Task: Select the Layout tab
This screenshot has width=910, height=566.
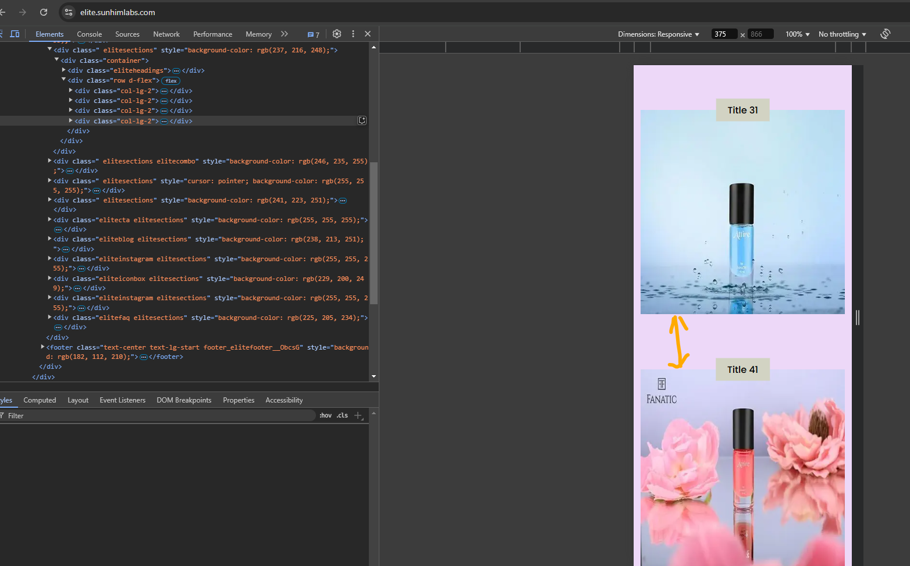Action: click(78, 400)
